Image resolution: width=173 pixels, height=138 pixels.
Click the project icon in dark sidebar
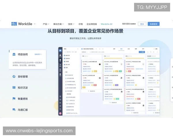(60, 60)
